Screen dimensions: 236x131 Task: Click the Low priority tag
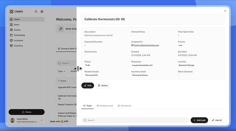coord(181,45)
